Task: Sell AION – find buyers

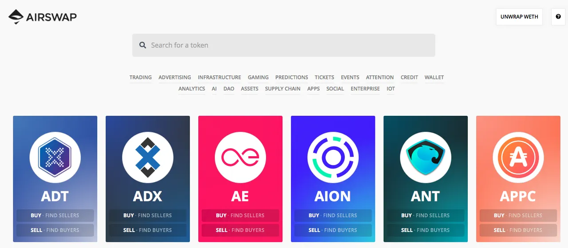Action: point(333,230)
